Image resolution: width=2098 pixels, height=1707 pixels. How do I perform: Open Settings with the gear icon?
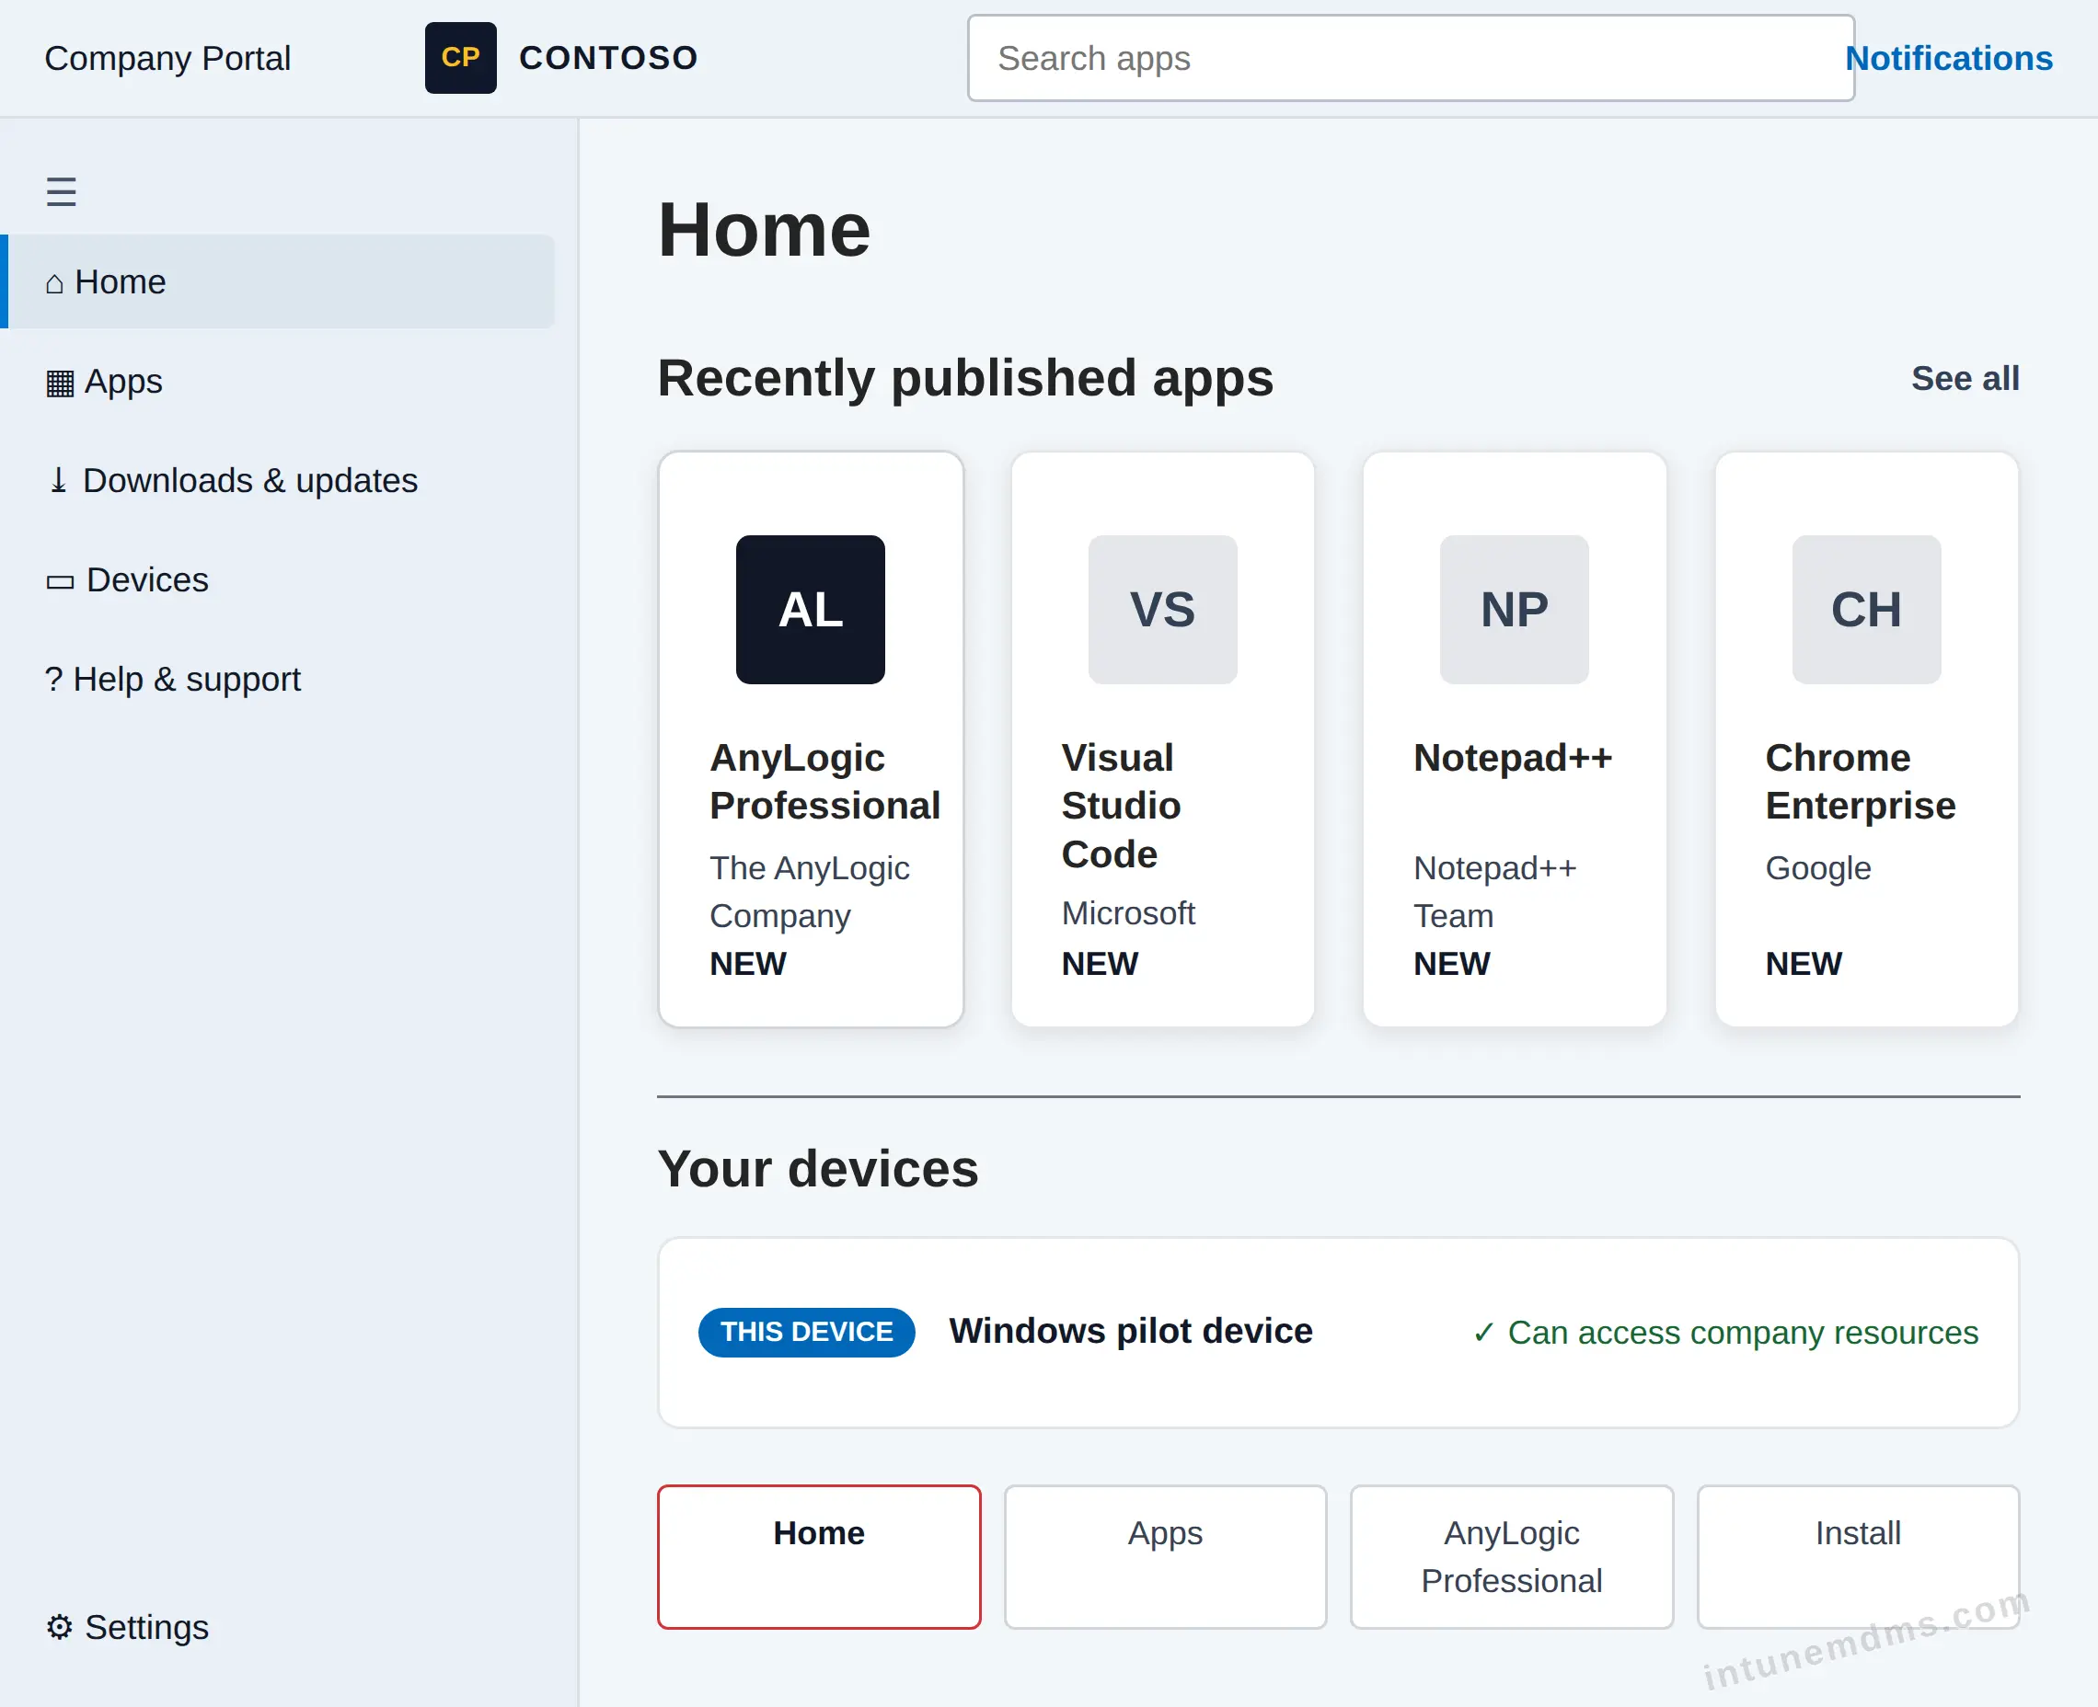click(126, 1626)
